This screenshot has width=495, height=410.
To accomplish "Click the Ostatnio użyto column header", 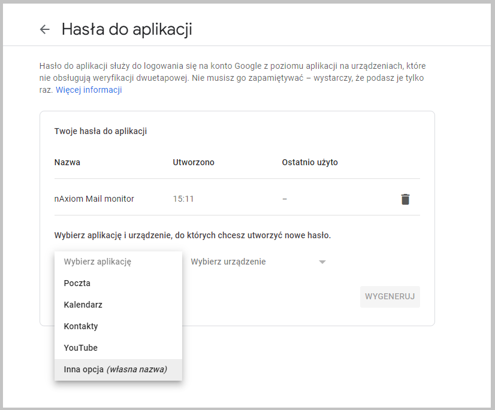I will point(311,162).
